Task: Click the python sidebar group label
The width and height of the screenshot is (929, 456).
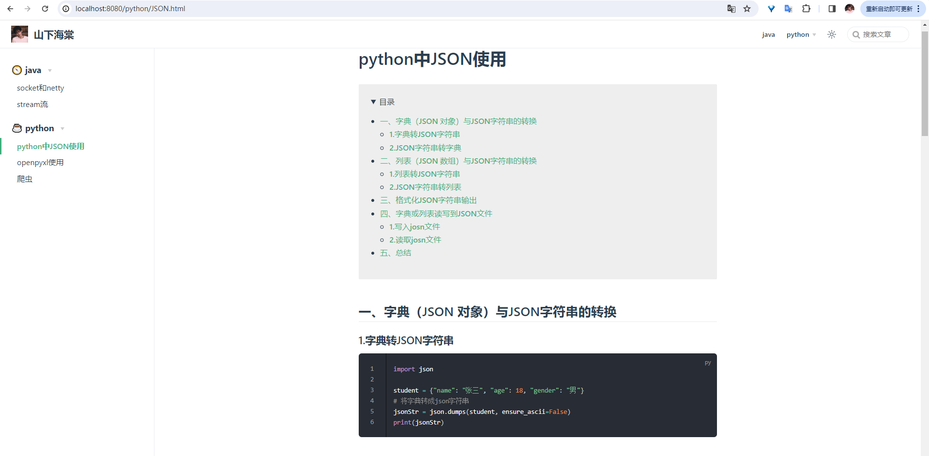Action: (x=40, y=129)
